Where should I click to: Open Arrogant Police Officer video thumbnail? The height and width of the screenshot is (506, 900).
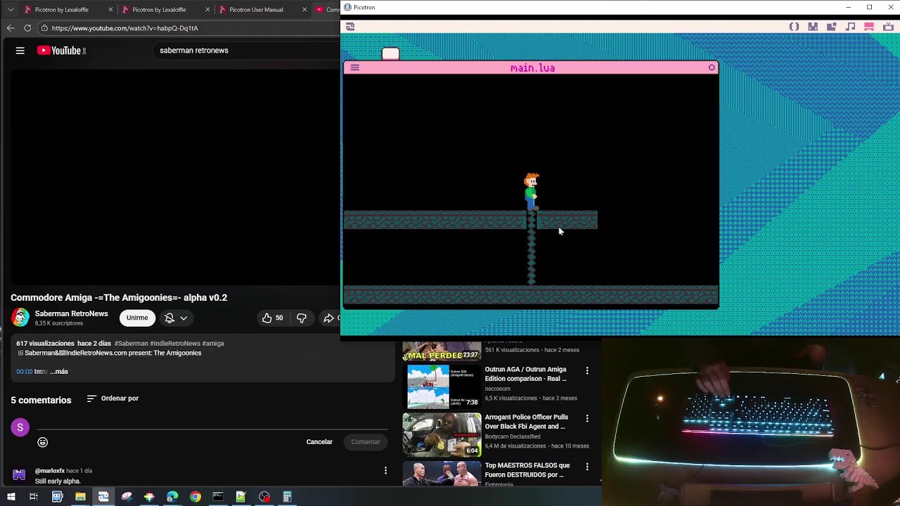(442, 434)
